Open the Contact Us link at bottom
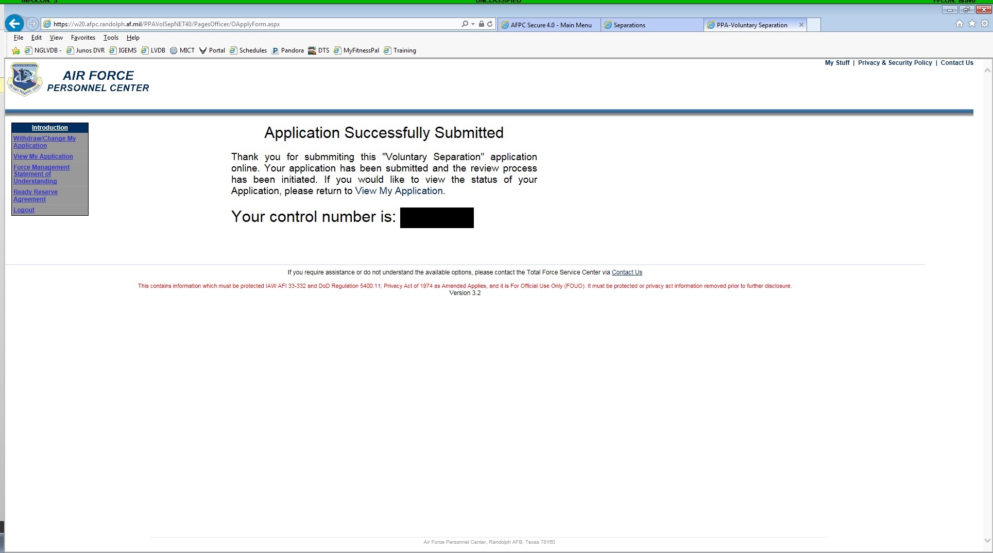The width and height of the screenshot is (993, 553). click(627, 272)
